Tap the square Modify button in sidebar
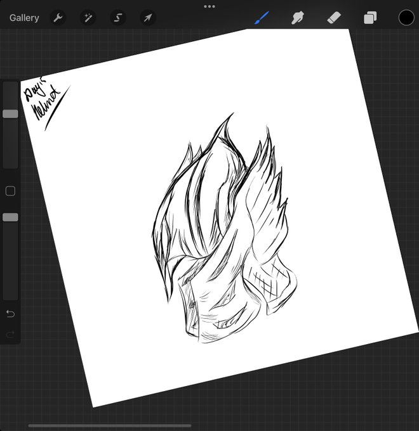Viewport: 419px width, 431px height. point(10,191)
